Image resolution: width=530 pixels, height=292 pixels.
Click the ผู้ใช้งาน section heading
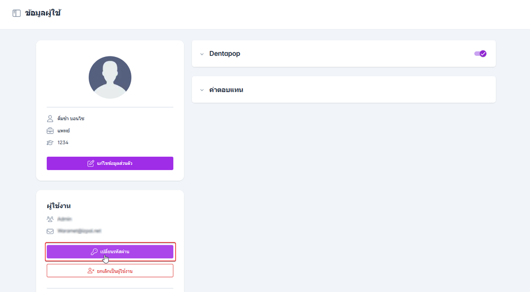coord(59,206)
